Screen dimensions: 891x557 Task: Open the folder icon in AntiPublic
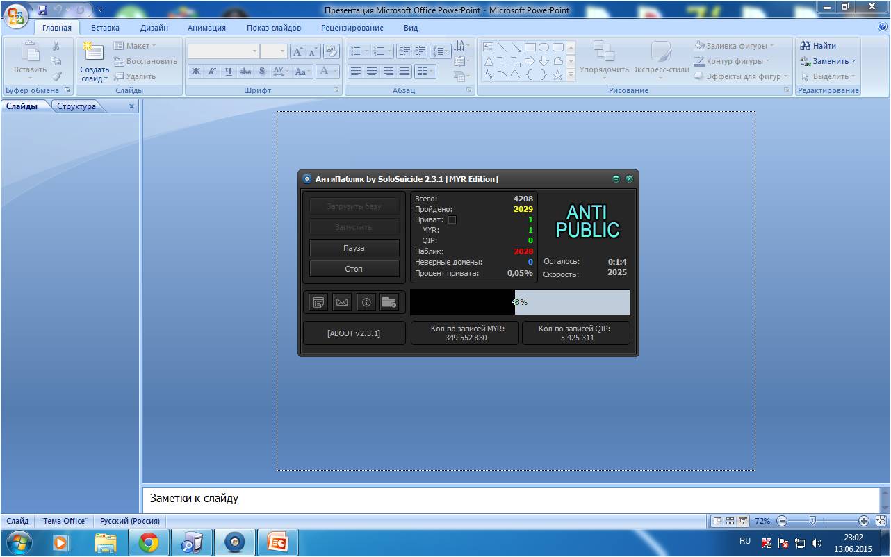point(389,302)
